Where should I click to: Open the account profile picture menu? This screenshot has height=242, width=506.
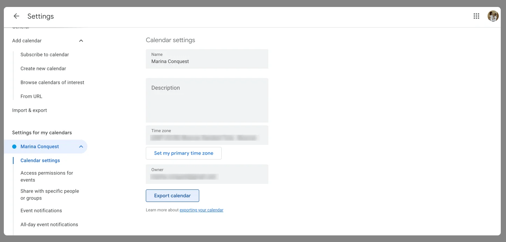493,16
